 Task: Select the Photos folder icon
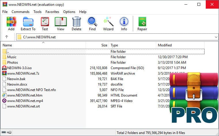pos(5,62)
